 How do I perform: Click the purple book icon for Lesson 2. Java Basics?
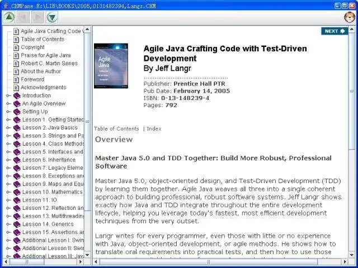coord(17,128)
